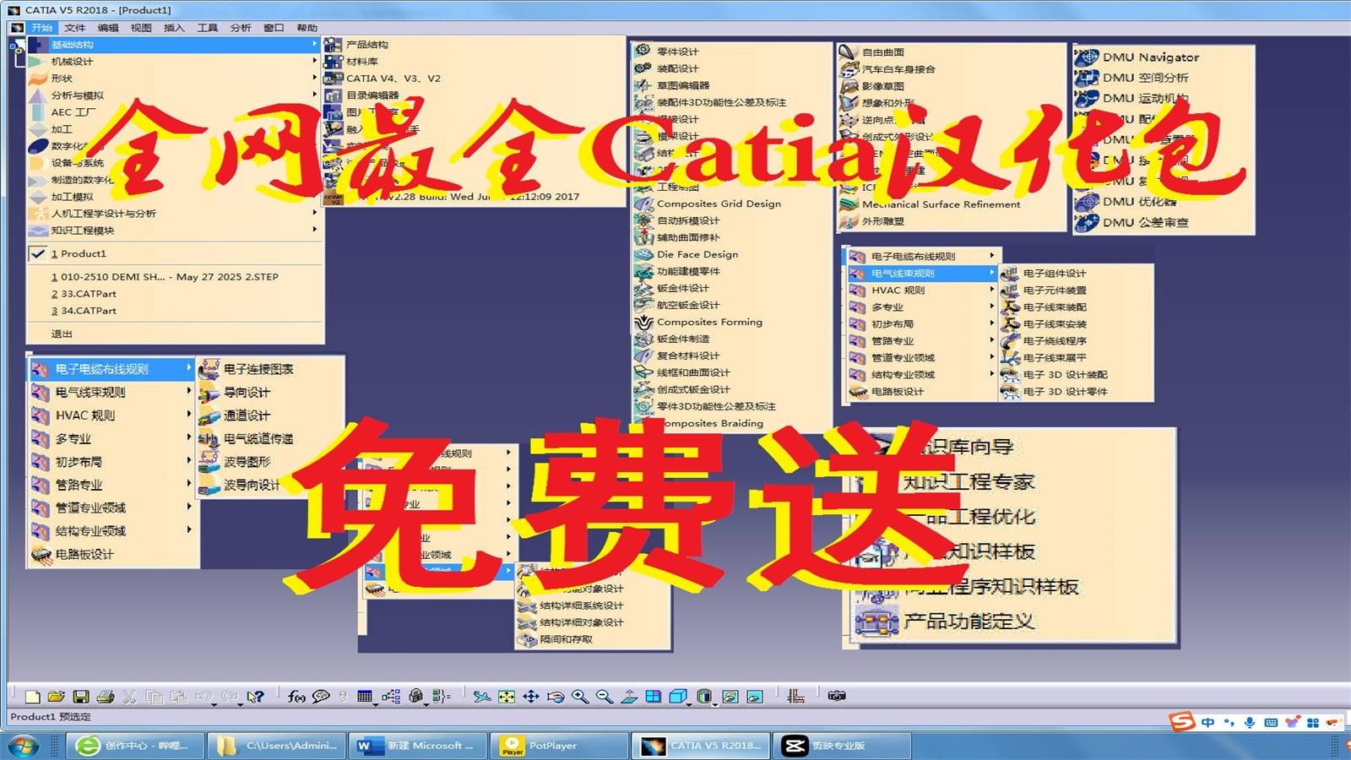Click the Windows Start orb

[24, 746]
